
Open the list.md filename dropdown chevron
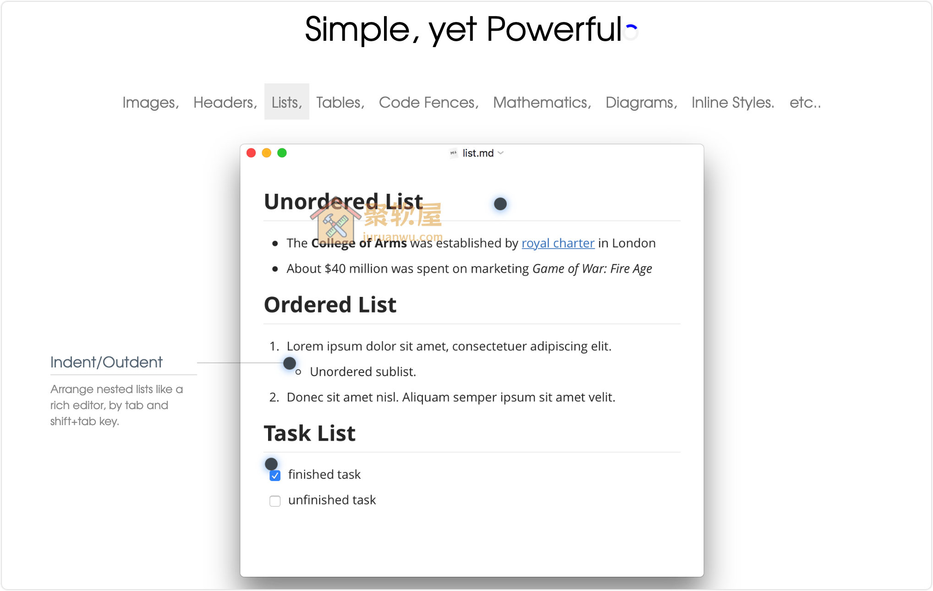point(500,153)
